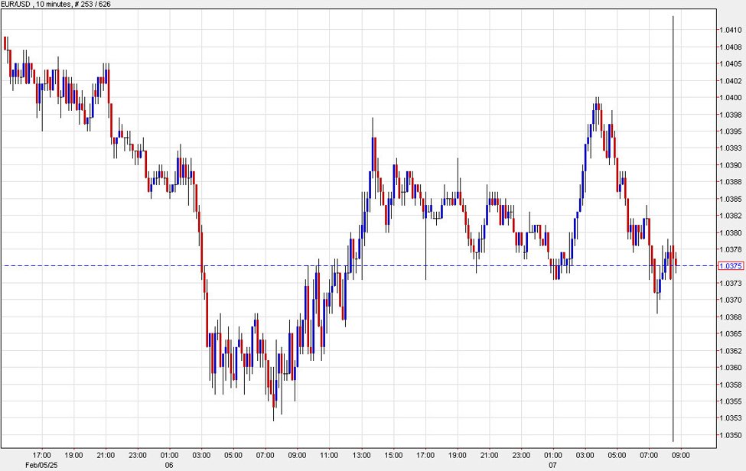This screenshot has width=746, height=471.
Task: Click the EUR/USD symbol in chart title
Action: coord(16,5)
